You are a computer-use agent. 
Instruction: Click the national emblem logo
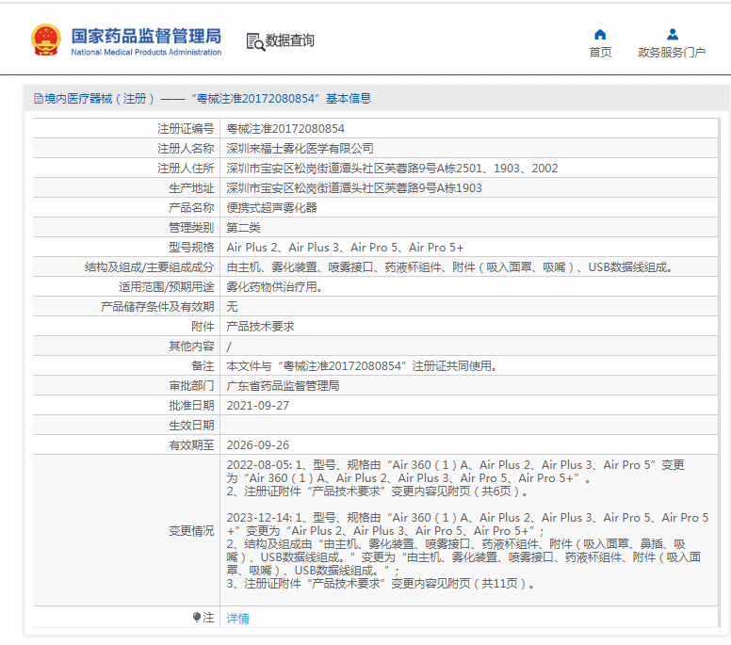click(x=45, y=40)
